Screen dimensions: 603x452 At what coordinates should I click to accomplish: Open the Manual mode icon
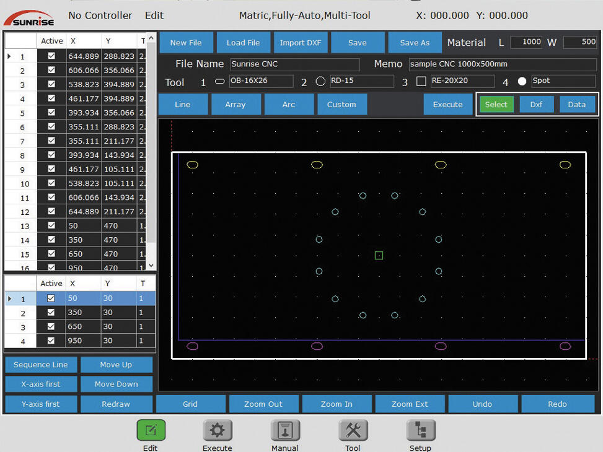click(x=285, y=430)
